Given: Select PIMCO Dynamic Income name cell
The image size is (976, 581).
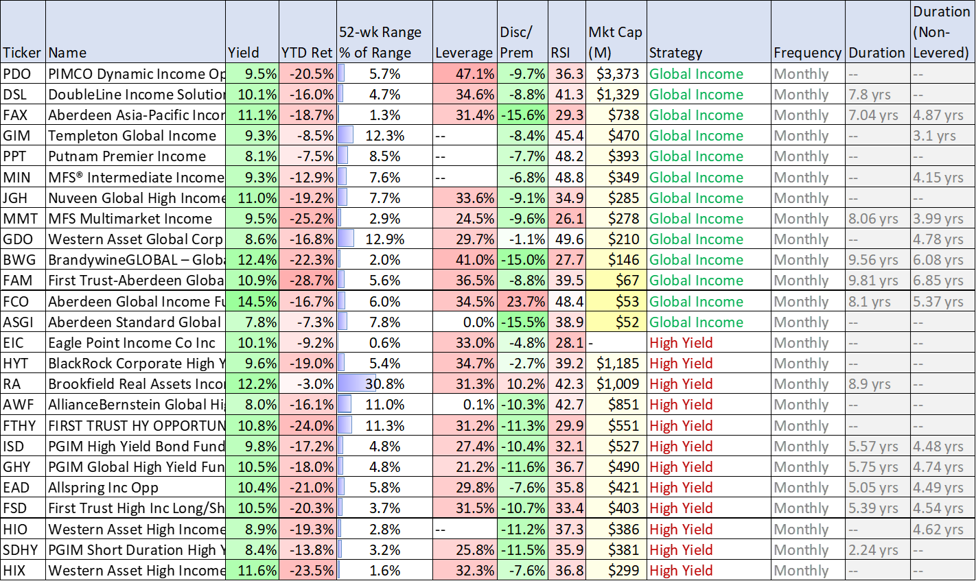Looking at the screenshot, I should (x=136, y=74).
